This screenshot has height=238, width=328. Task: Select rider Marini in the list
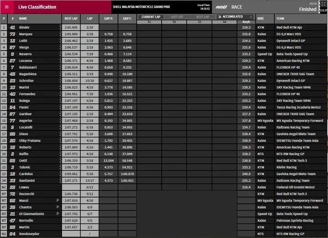tap(24, 87)
